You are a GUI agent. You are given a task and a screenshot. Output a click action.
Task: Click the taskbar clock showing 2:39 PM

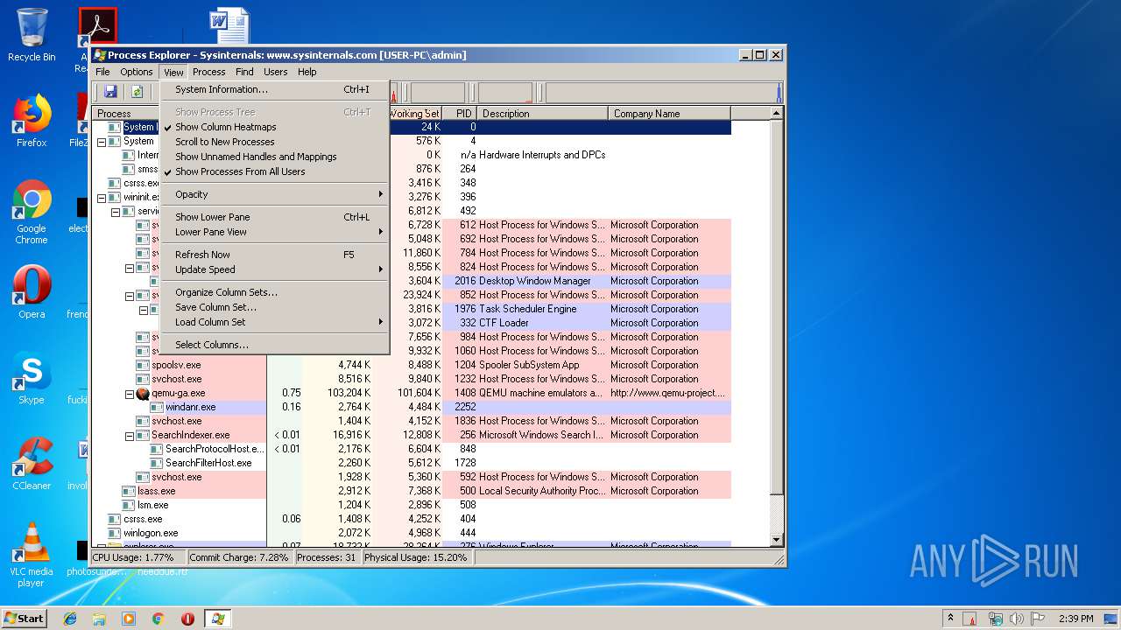point(1075,619)
